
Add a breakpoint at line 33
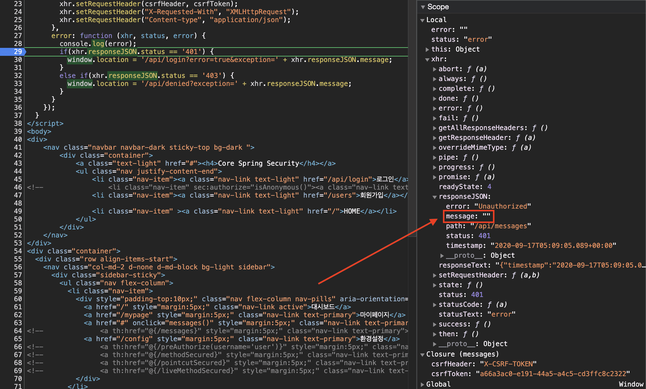point(18,83)
